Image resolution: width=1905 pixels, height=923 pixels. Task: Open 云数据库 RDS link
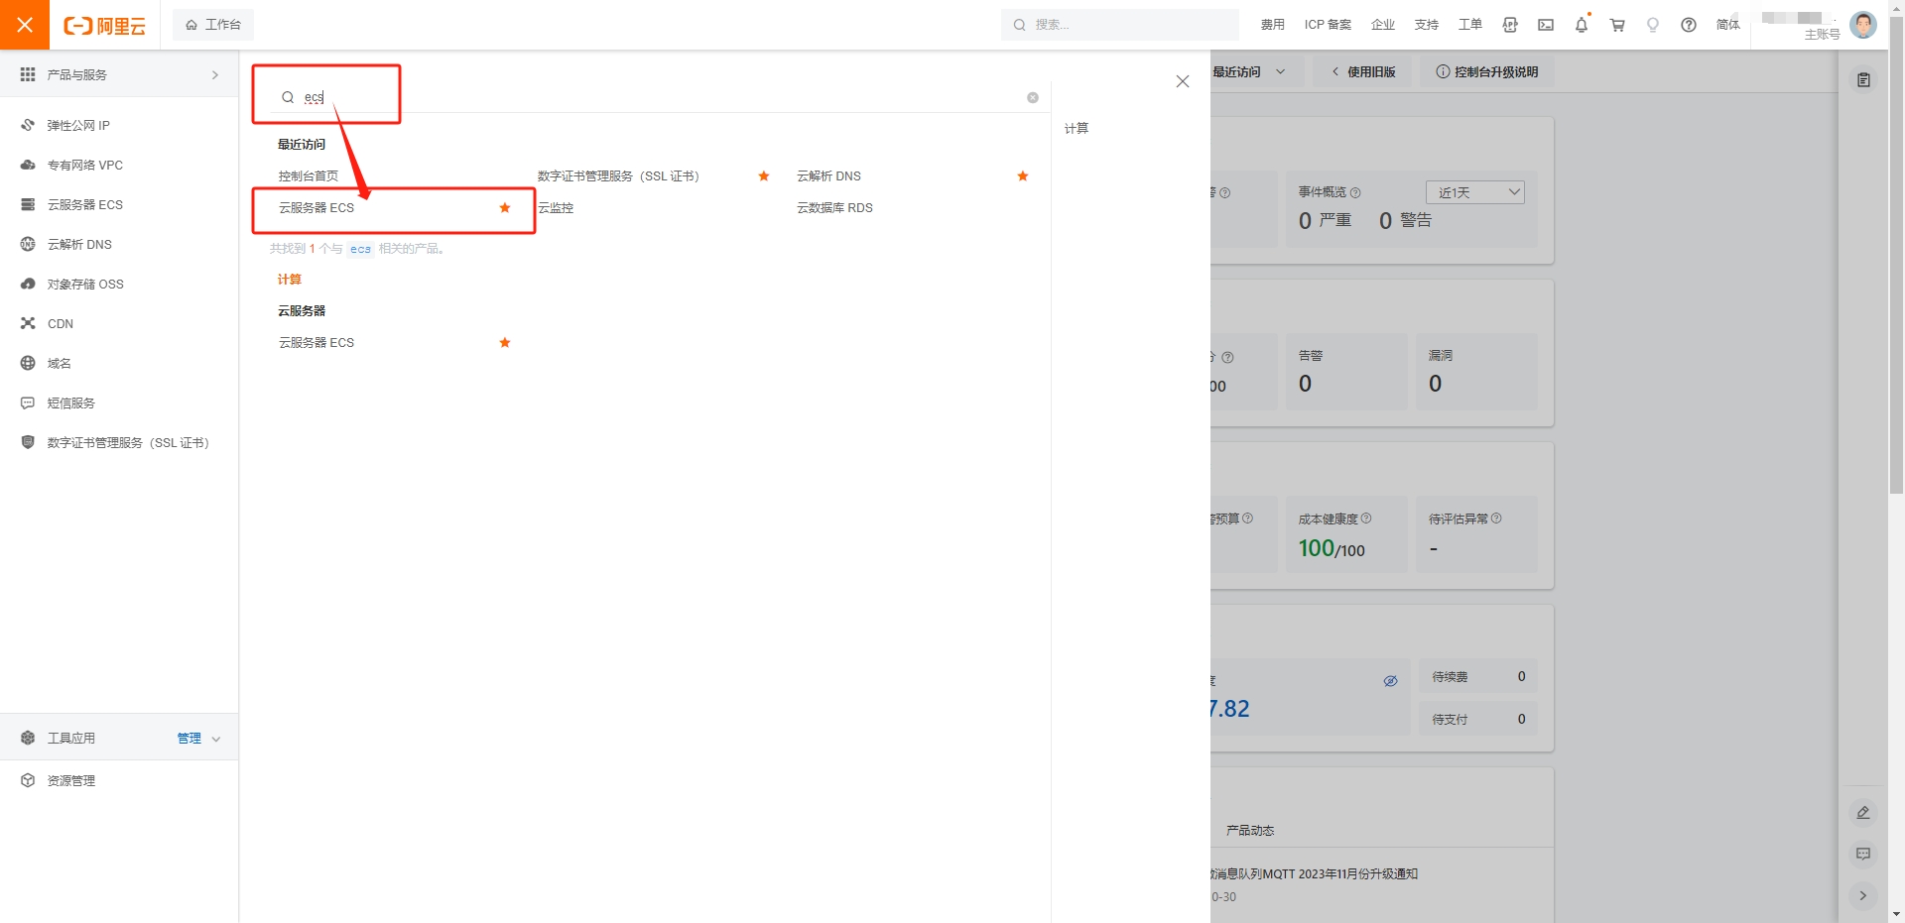point(834,207)
